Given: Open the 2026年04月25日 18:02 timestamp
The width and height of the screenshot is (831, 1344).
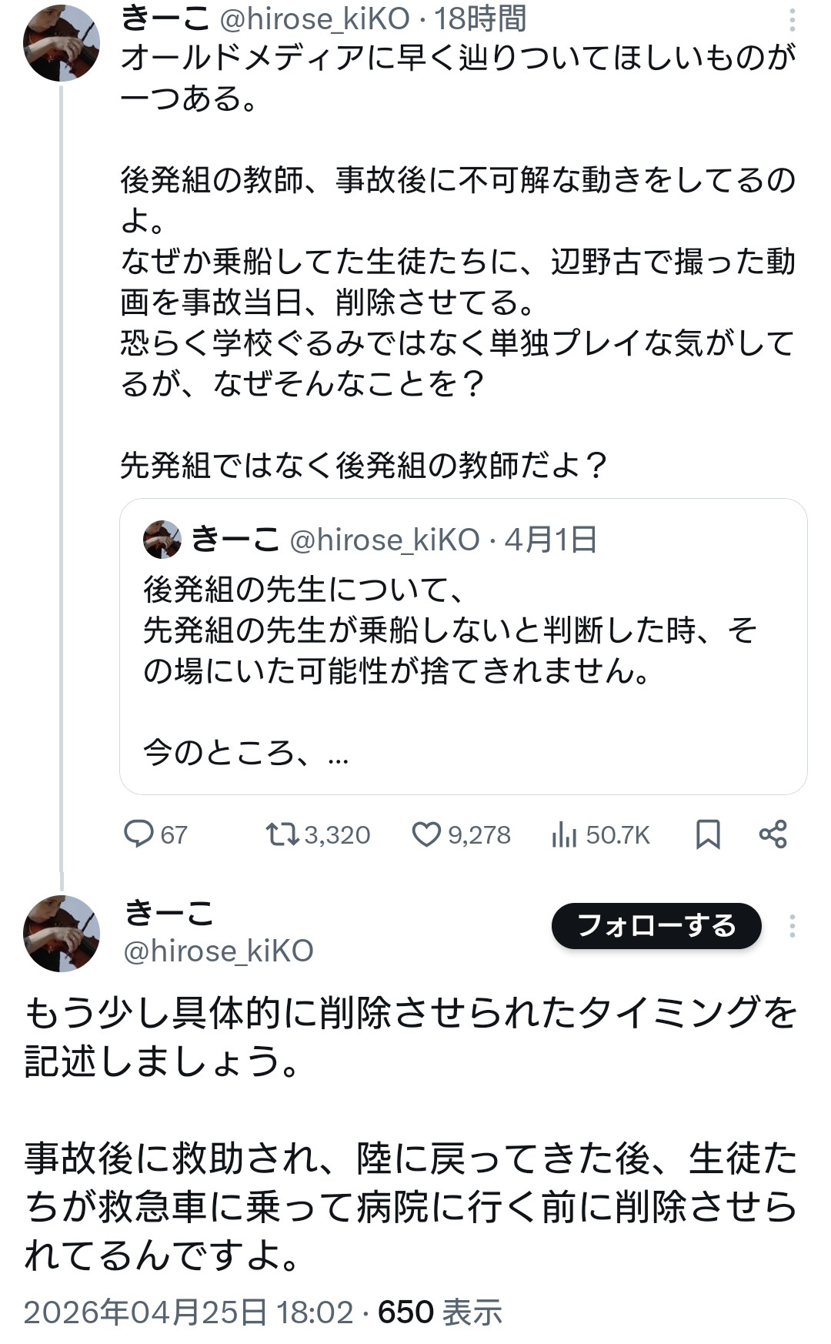Looking at the screenshot, I should coord(188,1312).
